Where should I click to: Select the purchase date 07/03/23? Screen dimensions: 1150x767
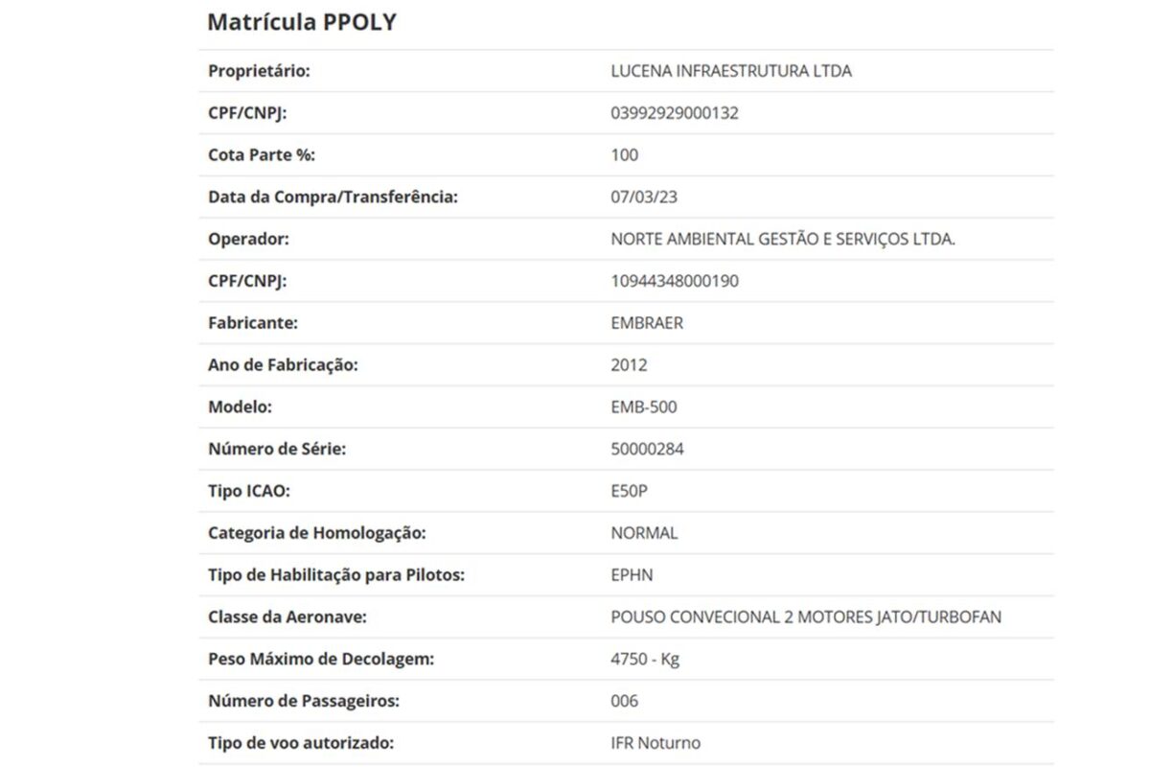pyautogui.click(x=641, y=198)
